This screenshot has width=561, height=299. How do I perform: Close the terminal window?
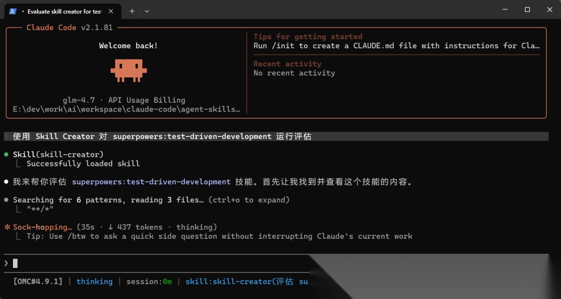pyautogui.click(x=550, y=10)
